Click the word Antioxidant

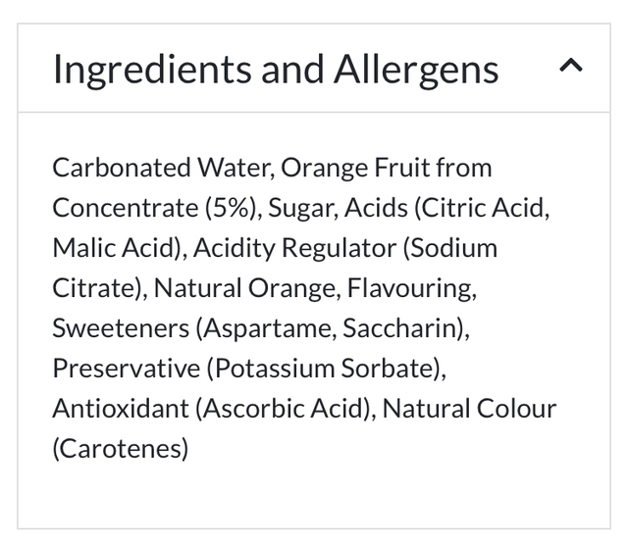point(120,408)
